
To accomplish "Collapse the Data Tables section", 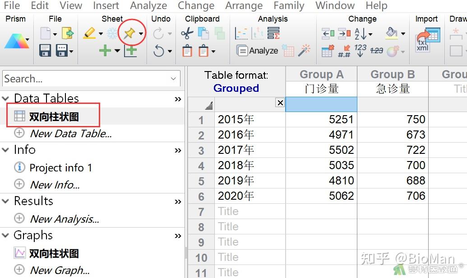I will [6, 98].
